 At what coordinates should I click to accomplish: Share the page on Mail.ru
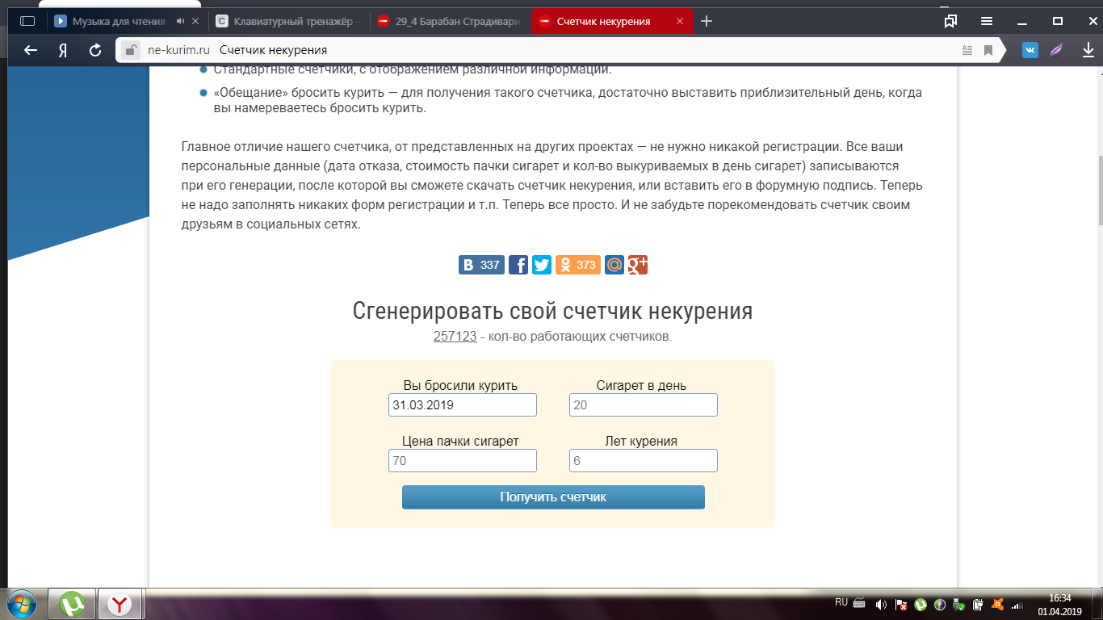click(x=614, y=265)
